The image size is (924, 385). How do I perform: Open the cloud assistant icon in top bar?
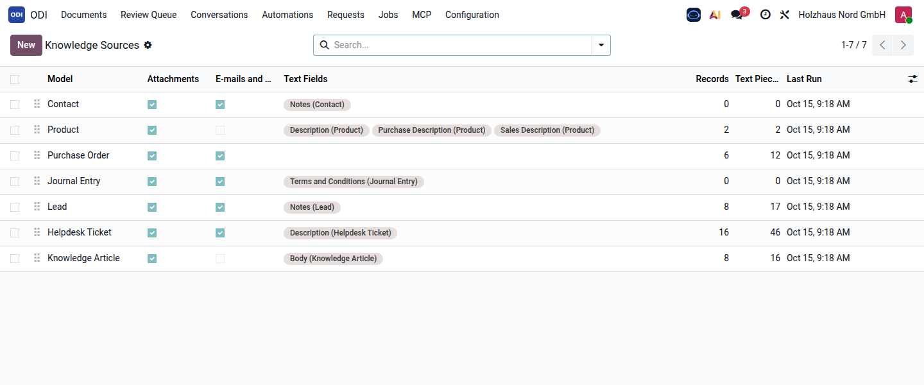[694, 15]
